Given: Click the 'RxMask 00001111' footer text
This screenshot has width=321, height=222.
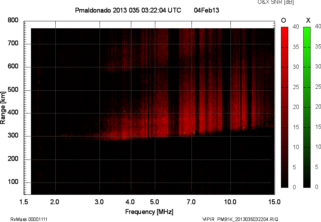Looking at the screenshot, I should 29,219.
